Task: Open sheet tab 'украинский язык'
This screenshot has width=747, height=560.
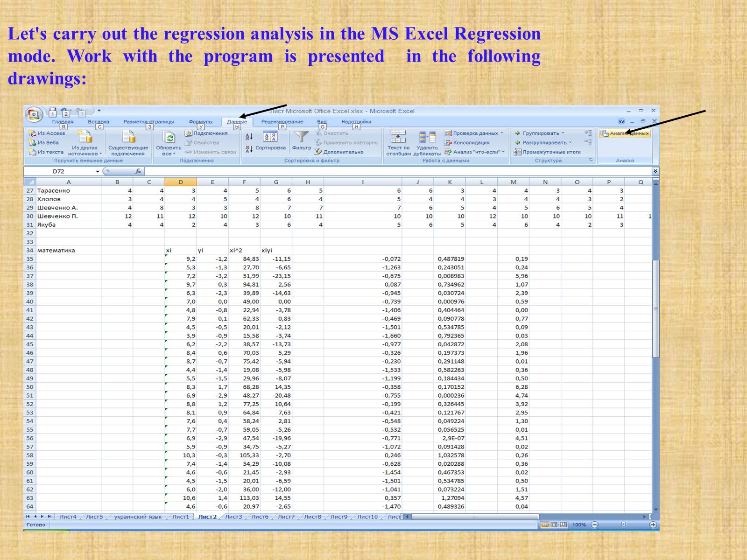Action: pos(138,517)
